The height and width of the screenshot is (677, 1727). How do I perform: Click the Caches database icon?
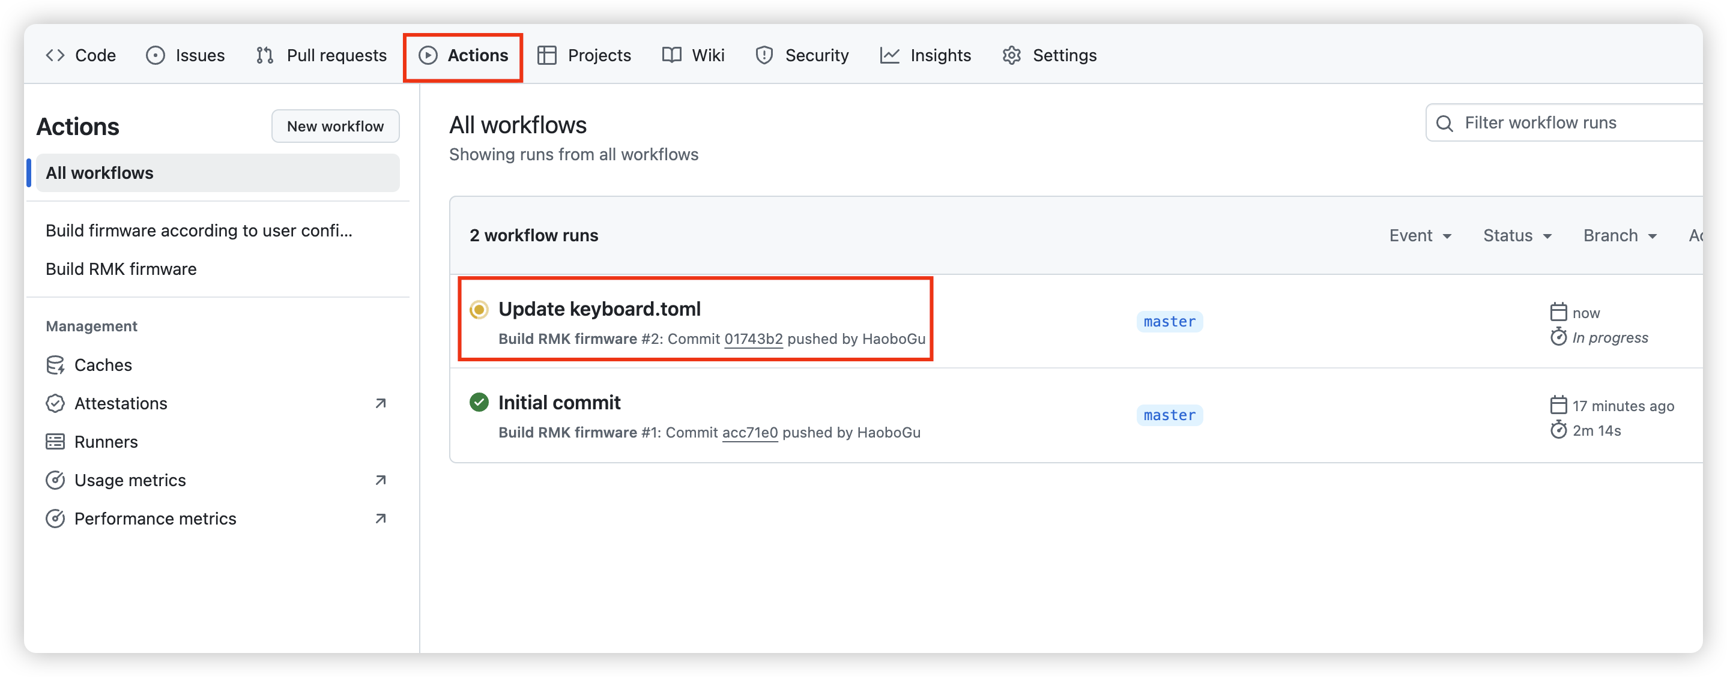coord(55,366)
